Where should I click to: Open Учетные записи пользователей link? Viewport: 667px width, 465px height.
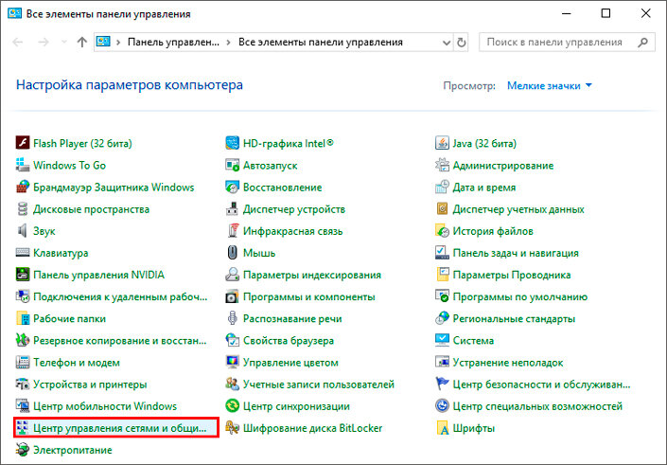pyautogui.click(x=319, y=385)
